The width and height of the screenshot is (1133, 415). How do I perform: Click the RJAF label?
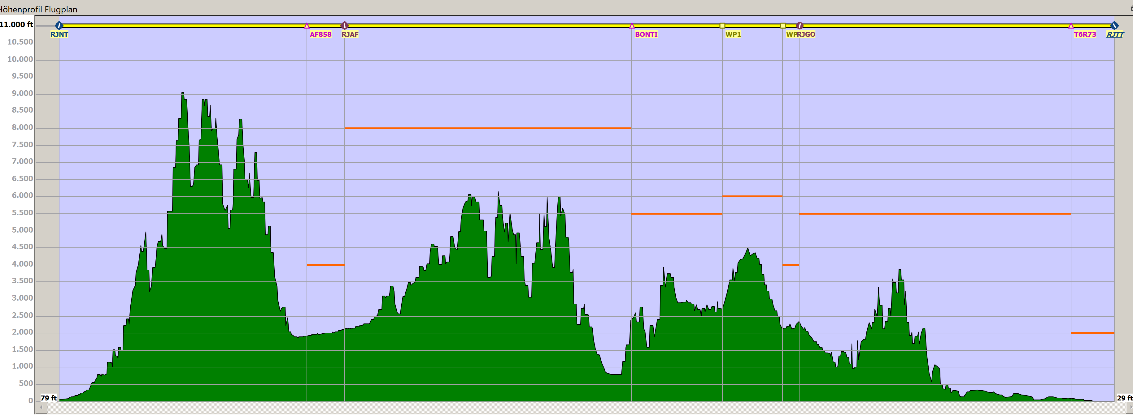tap(350, 34)
